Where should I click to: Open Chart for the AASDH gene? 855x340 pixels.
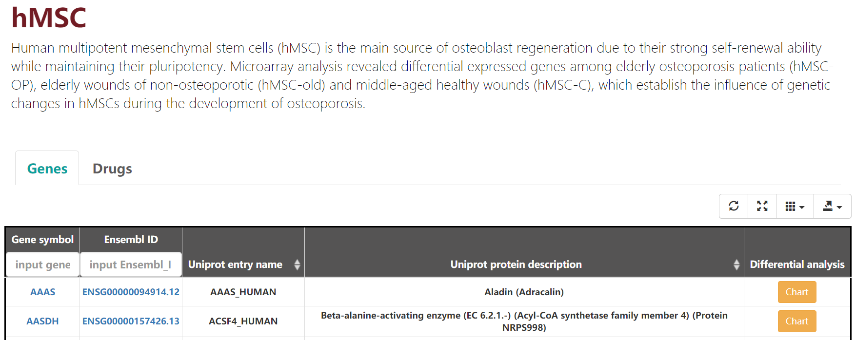(x=796, y=321)
